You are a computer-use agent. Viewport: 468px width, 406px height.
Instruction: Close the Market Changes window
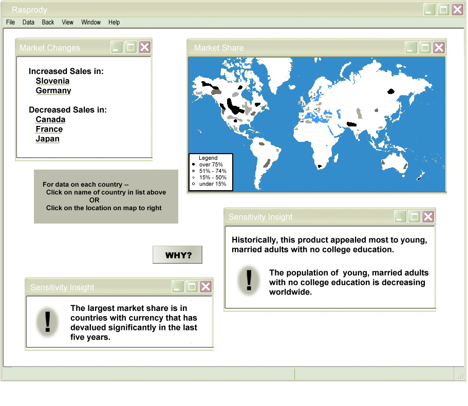point(144,47)
